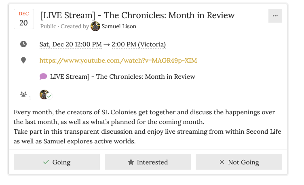Click the event title heading

click(137, 15)
